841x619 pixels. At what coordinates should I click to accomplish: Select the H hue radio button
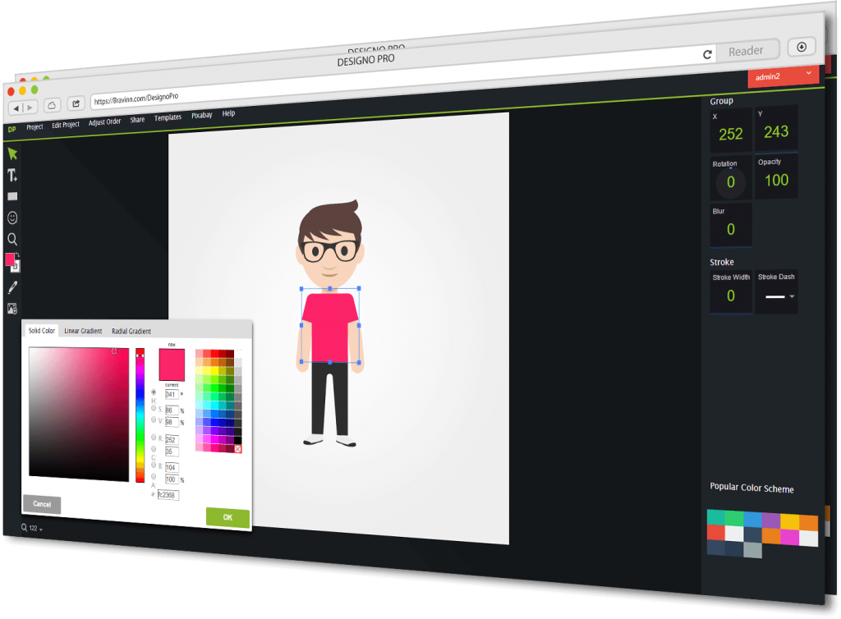[x=154, y=392]
